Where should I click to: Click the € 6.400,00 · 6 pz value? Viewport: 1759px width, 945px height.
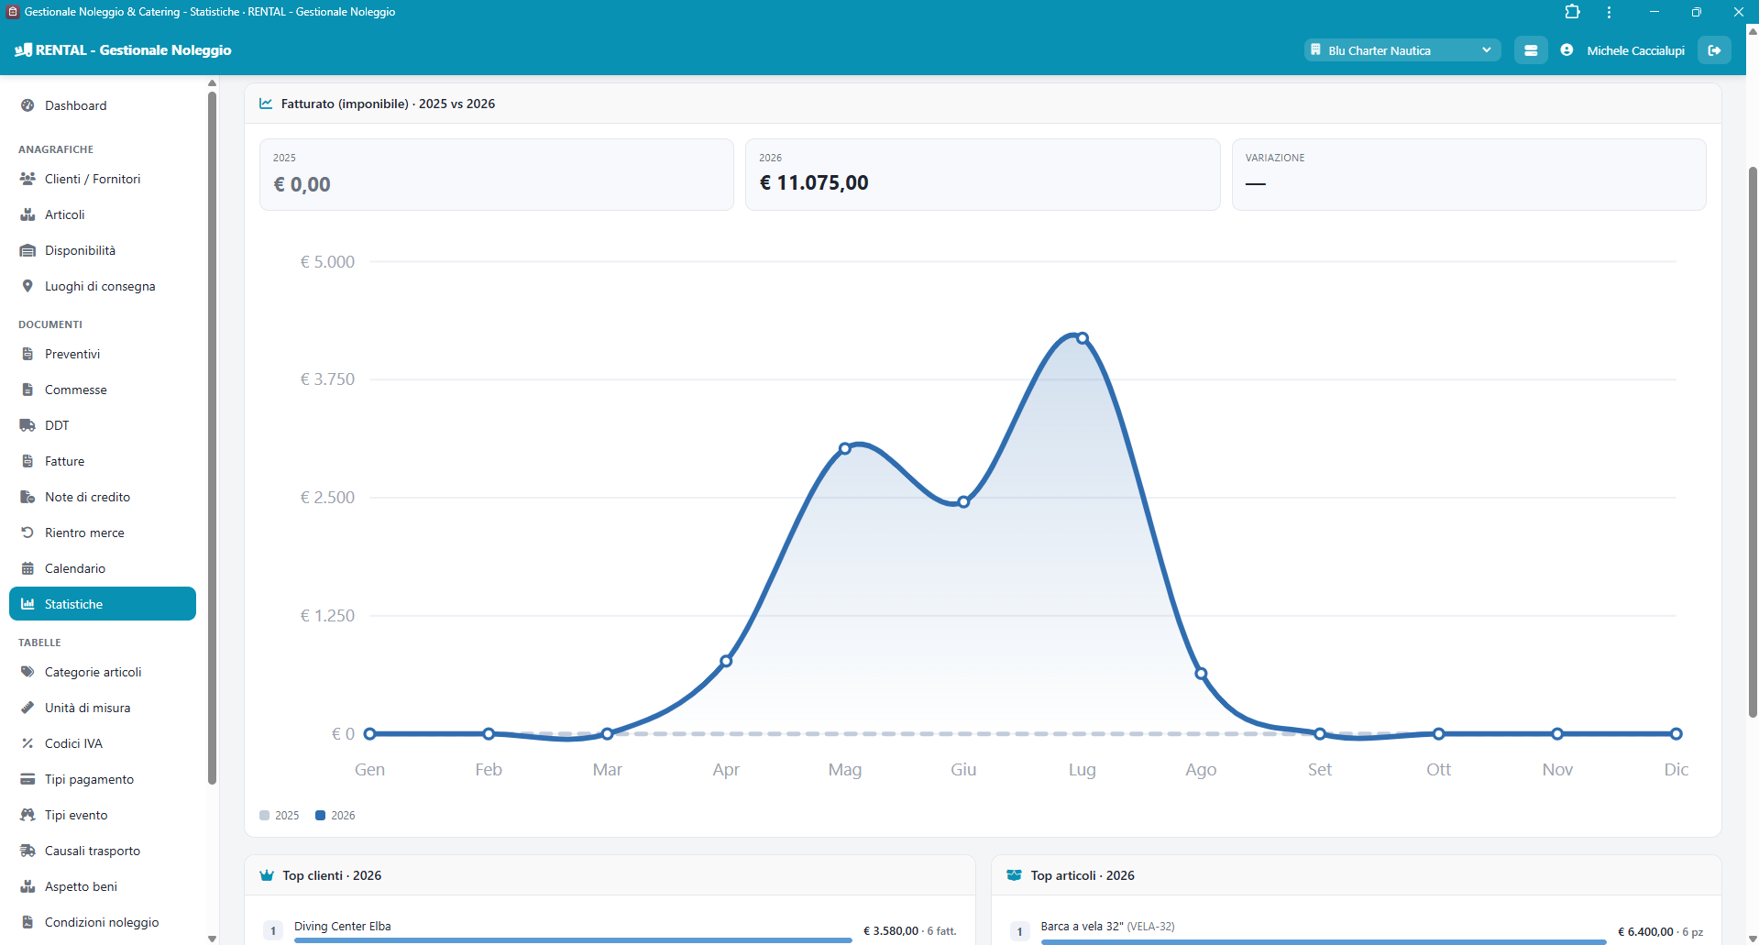point(1660,931)
